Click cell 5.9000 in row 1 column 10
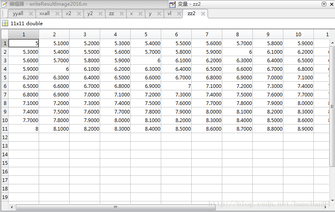The width and height of the screenshot is (335, 212). 298,44
